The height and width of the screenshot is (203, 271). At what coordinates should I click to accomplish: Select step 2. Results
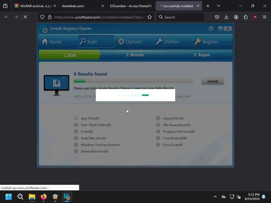tap(135, 55)
